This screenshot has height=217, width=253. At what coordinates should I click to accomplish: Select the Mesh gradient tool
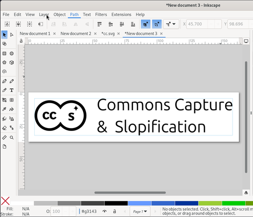(12, 100)
